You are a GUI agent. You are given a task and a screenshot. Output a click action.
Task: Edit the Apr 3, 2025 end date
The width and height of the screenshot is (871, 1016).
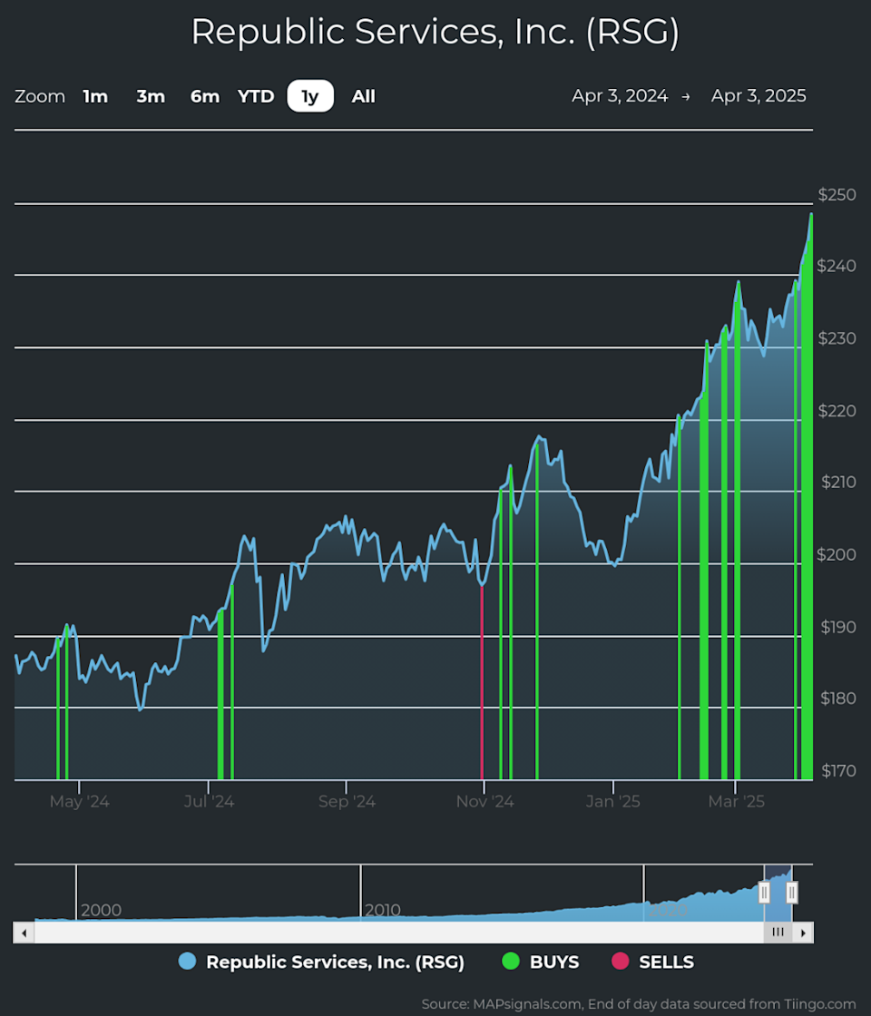click(758, 96)
